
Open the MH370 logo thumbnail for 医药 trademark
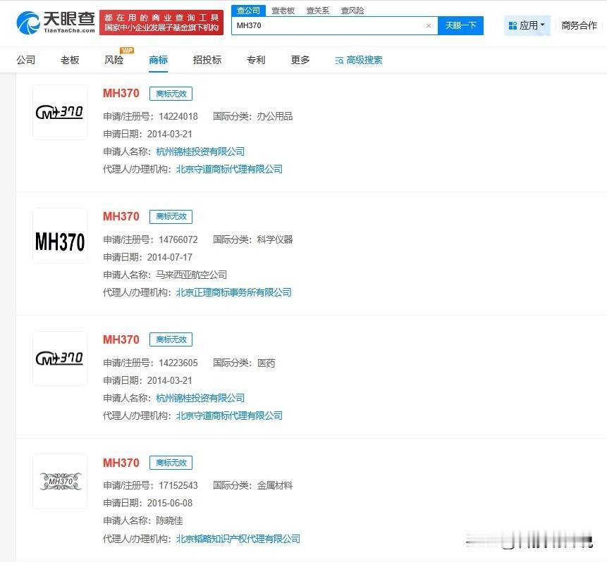(x=60, y=358)
